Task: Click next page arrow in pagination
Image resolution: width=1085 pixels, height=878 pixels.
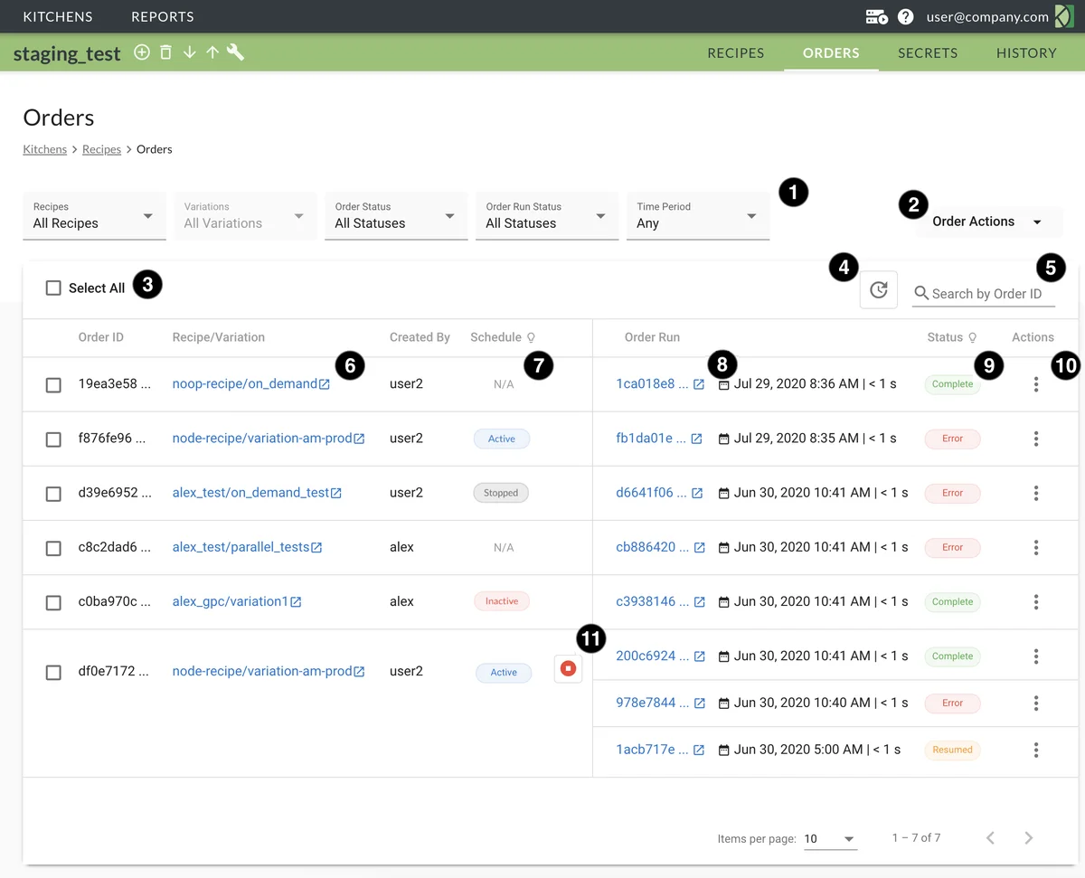Action: 1028,838
